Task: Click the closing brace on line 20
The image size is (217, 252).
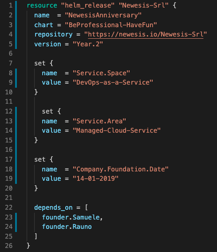Action: 36,188
